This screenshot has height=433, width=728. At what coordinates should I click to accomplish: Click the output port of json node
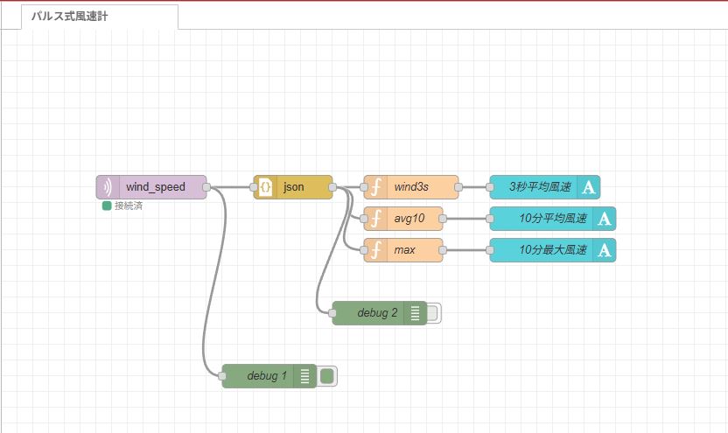point(332,187)
